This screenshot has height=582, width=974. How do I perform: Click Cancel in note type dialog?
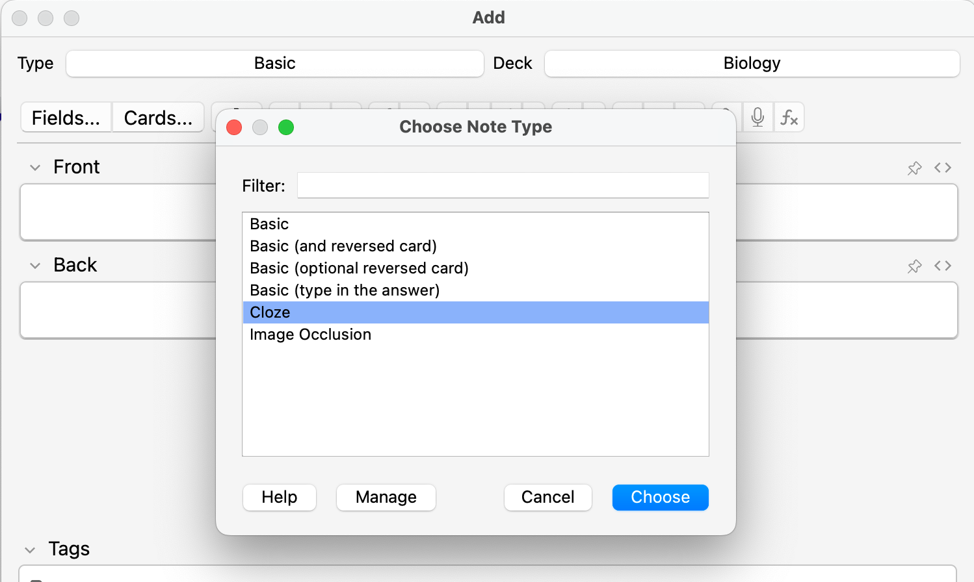547,498
